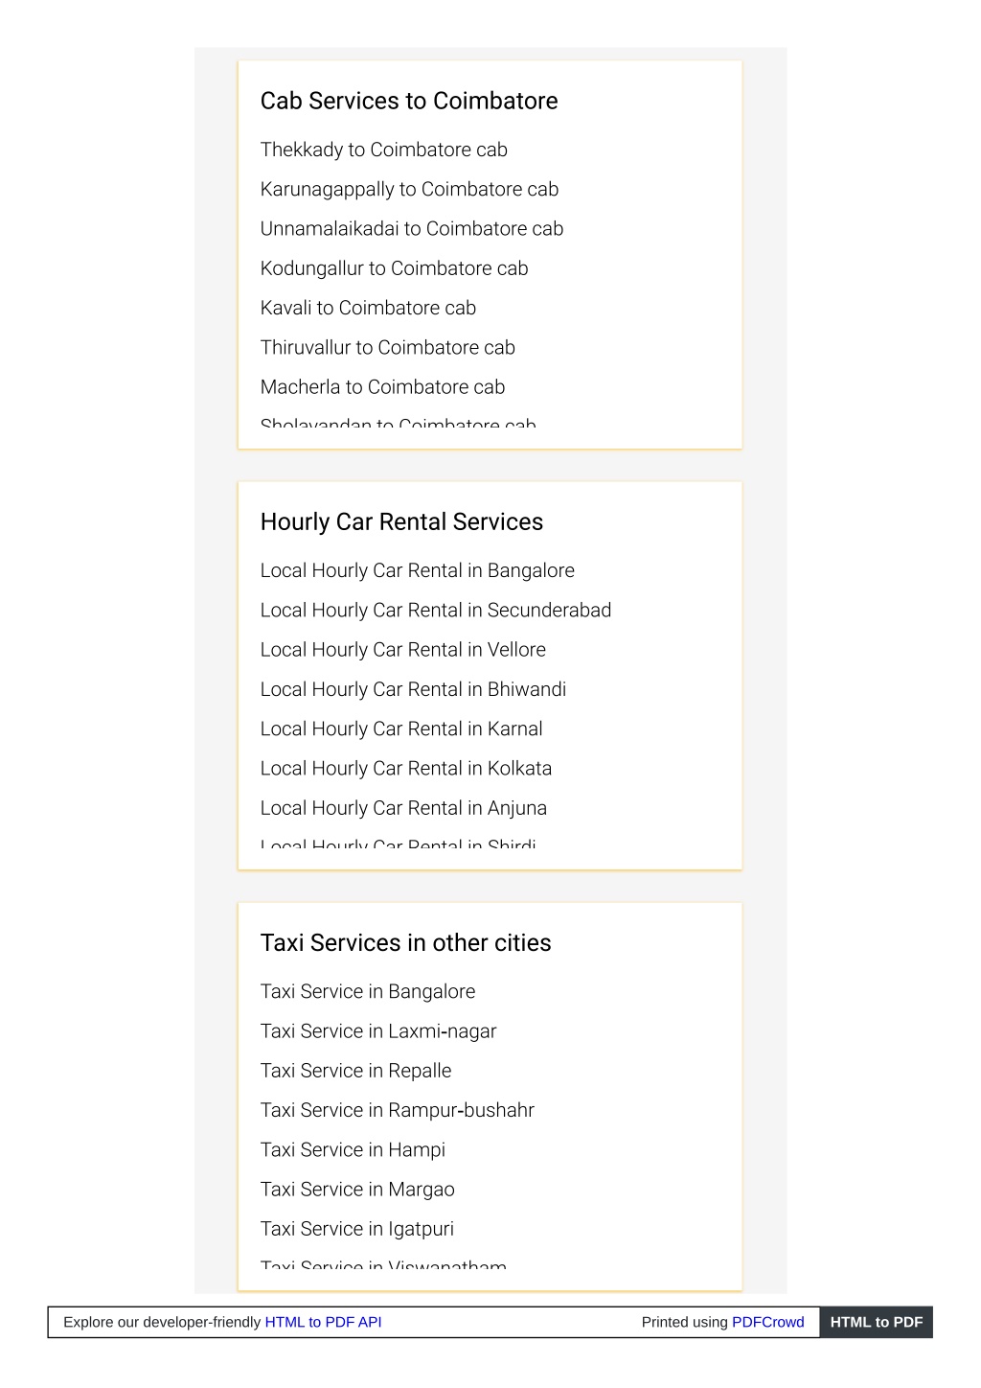Visit the PDFCrowd link in footer

coord(767,1322)
